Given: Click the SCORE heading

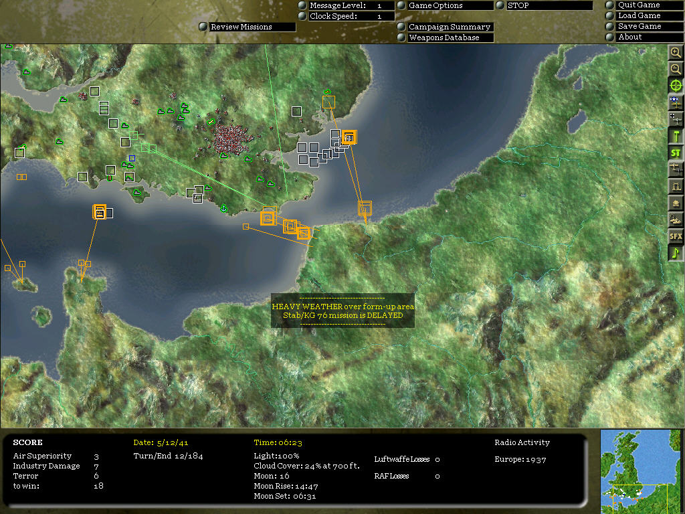Looking at the screenshot, I should click(27, 443).
